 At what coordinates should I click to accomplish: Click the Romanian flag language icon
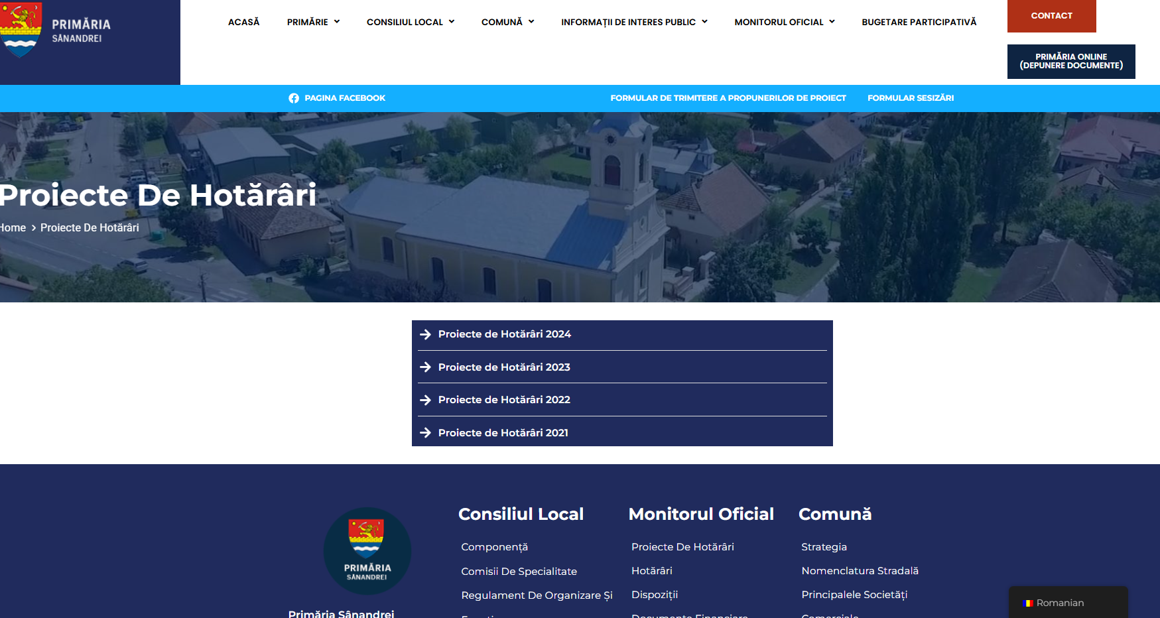click(x=1028, y=603)
